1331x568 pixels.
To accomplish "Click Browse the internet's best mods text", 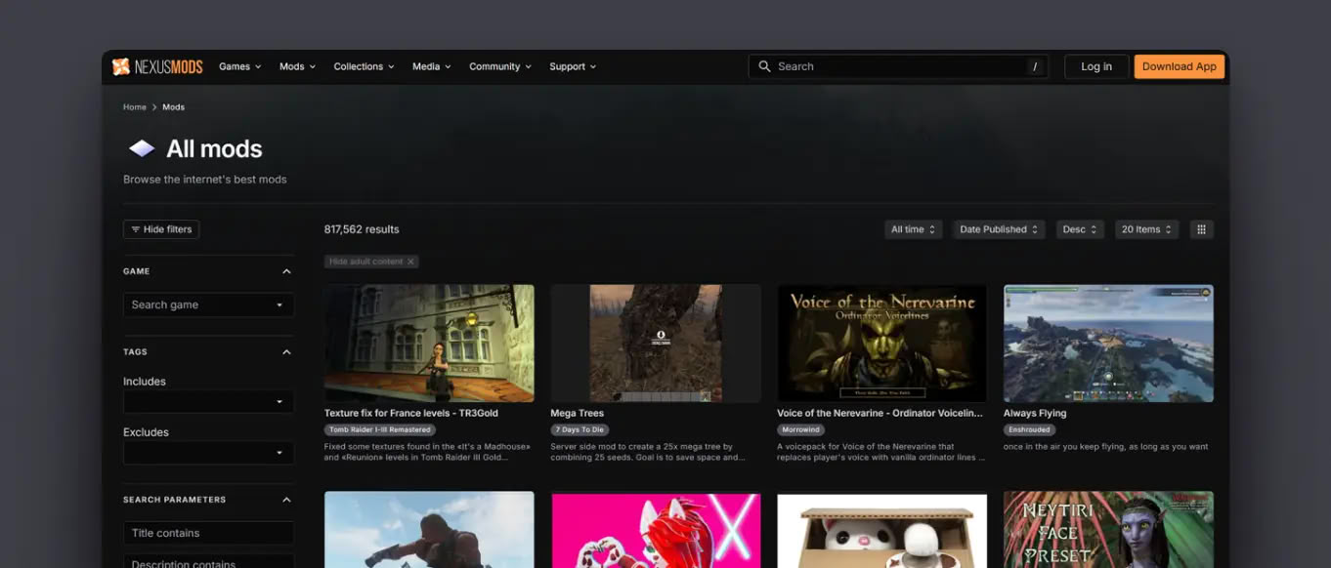I will (x=205, y=180).
